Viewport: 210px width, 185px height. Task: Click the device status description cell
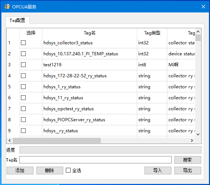coord(181,54)
